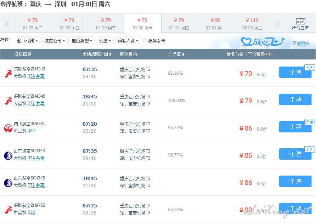
Task: Click Sichuan Airlines logo for 3U8781
Action: point(8,128)
